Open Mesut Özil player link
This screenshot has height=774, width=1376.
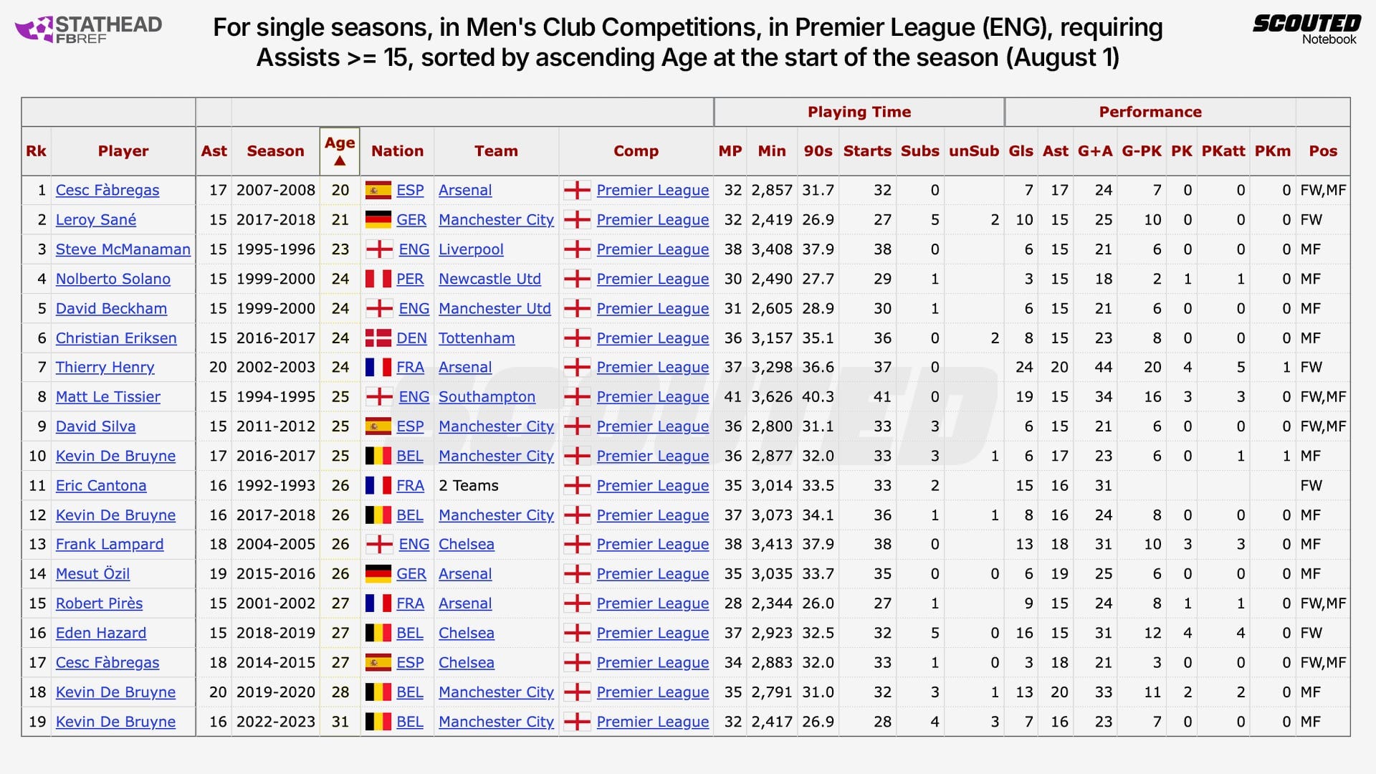pos(92,574)
